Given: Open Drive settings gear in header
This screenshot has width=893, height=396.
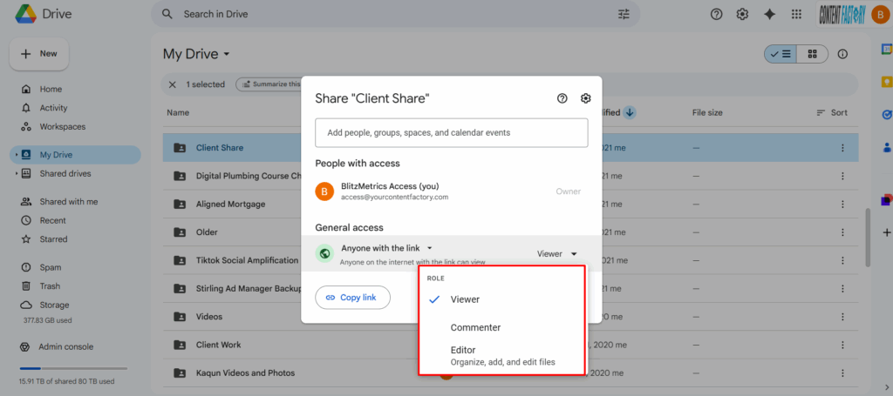Looking at the screenshot, I should point(742,14).
